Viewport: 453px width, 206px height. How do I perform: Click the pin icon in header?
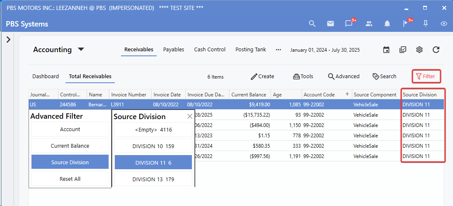click(x=425, y=24)
